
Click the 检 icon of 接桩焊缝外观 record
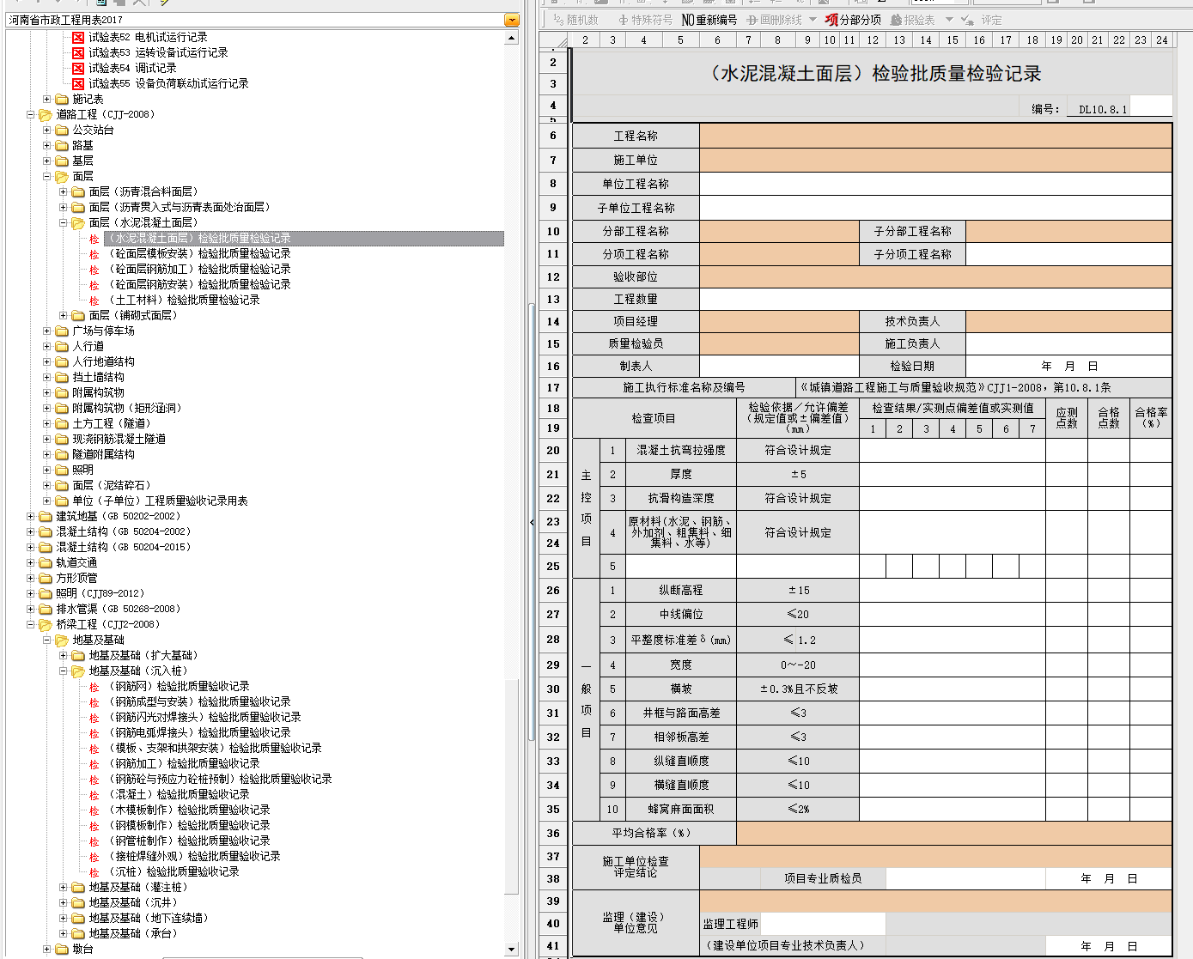click(x=94, y=857)
